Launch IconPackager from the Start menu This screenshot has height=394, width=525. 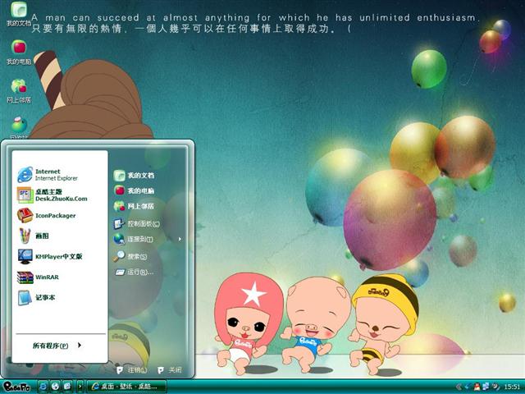click(53, 216)
